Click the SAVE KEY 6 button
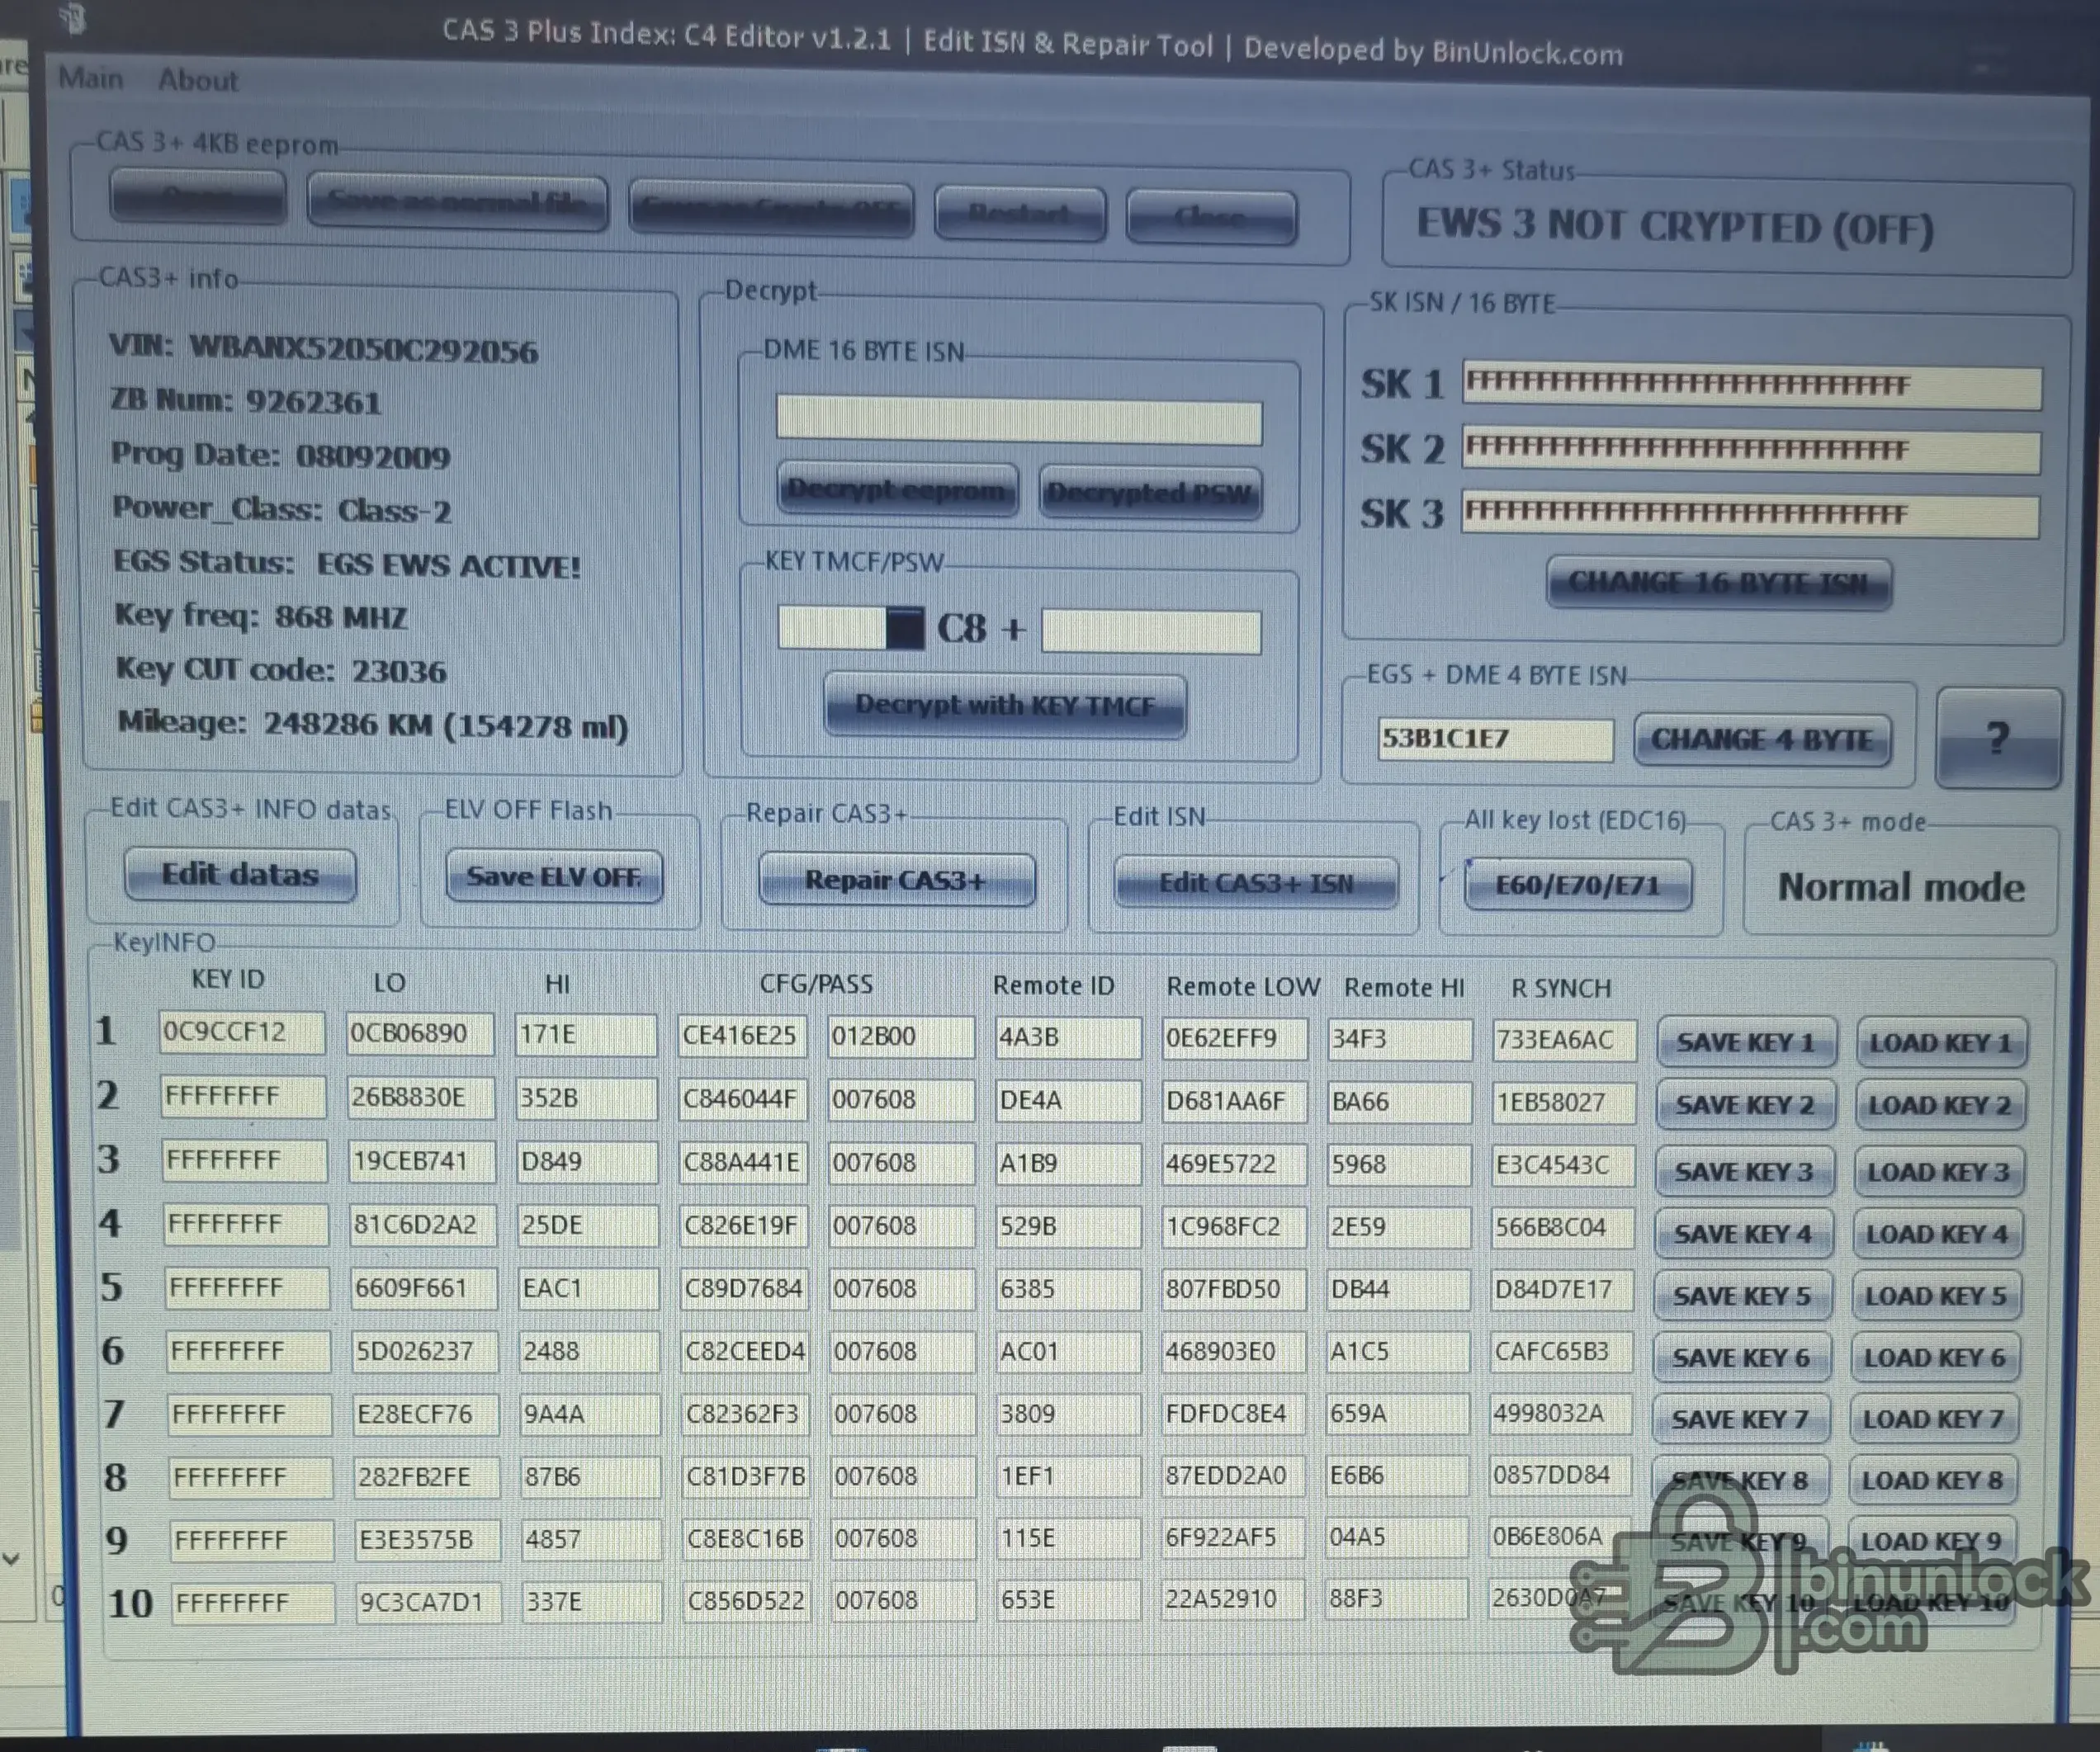Screen dimensions: 2100x1752 (1741, 1358)
